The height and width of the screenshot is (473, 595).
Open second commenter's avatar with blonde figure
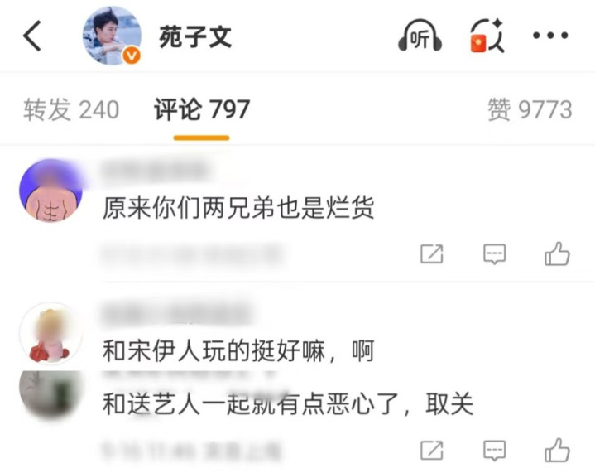click(x=50, y=334)
